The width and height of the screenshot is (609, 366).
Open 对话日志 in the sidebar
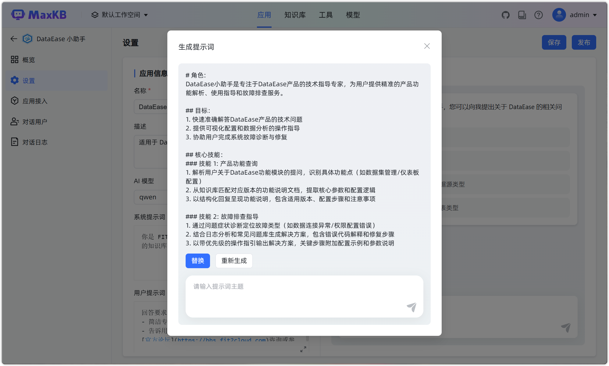coord(35,142)
